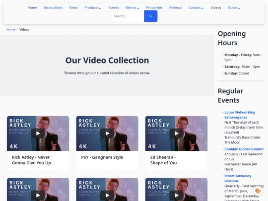Play the Ed Sheeran Shape of You video
The width and height of the screenshot is (268, 201).
176,134
